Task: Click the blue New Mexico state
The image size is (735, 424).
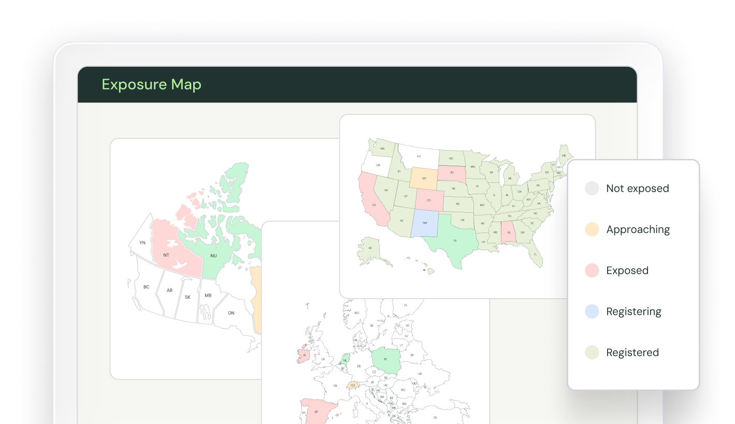Action: point(425,223)
